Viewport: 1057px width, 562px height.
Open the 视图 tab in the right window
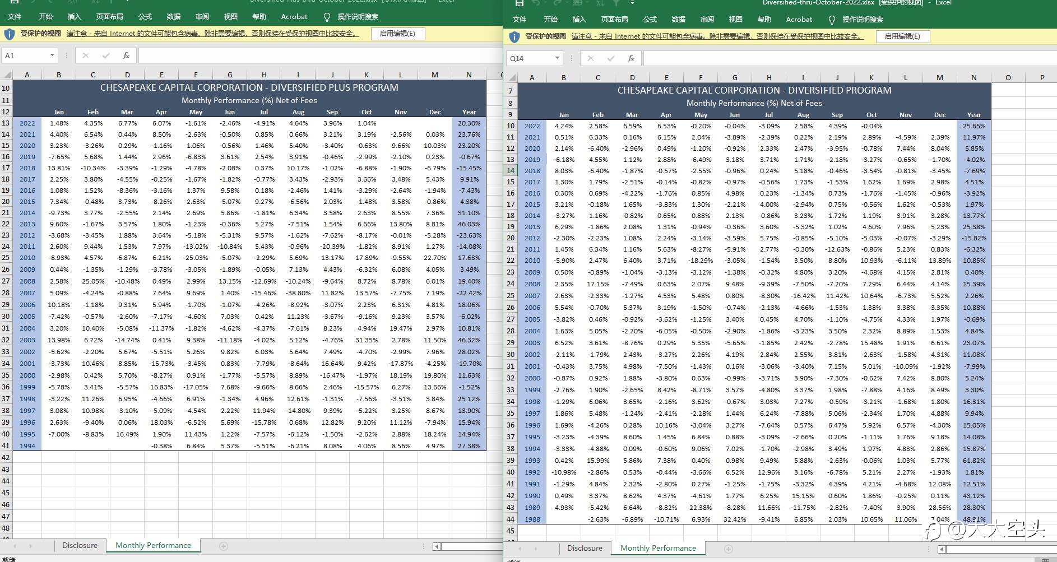click(x=736, y=20)
